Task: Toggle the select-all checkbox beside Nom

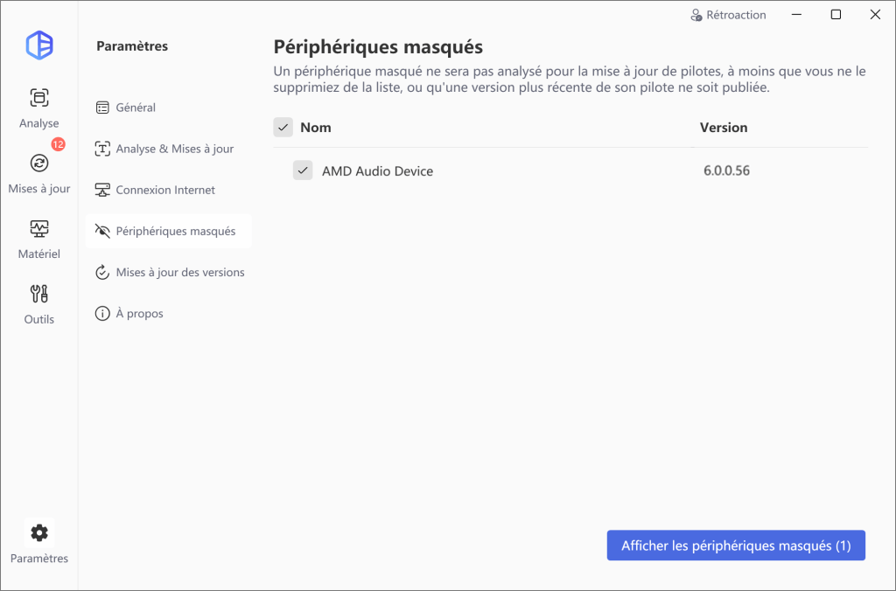Action: 283,128
